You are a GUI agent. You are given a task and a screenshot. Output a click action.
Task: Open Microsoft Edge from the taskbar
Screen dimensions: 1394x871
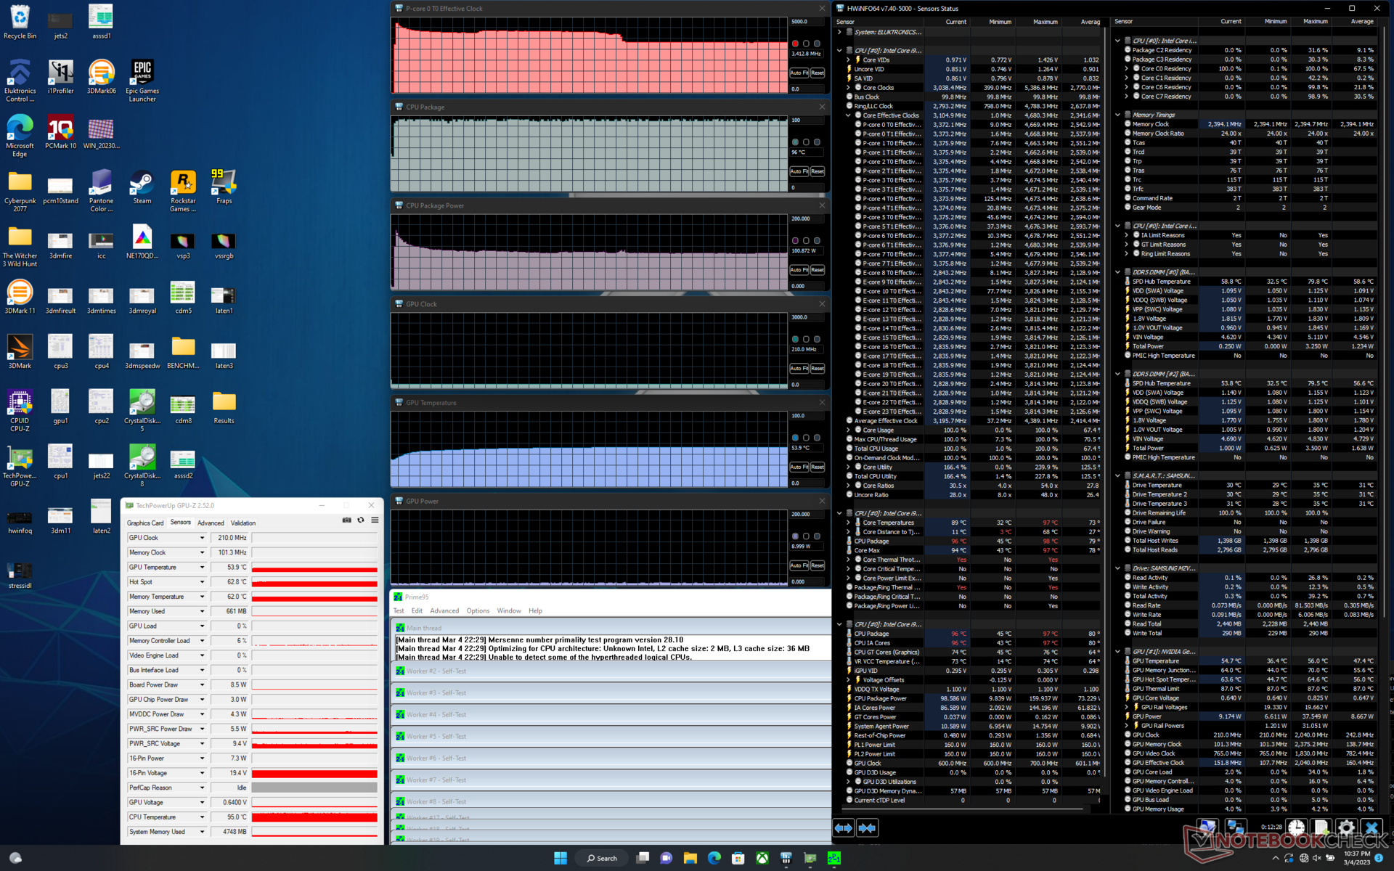point(714,858)
